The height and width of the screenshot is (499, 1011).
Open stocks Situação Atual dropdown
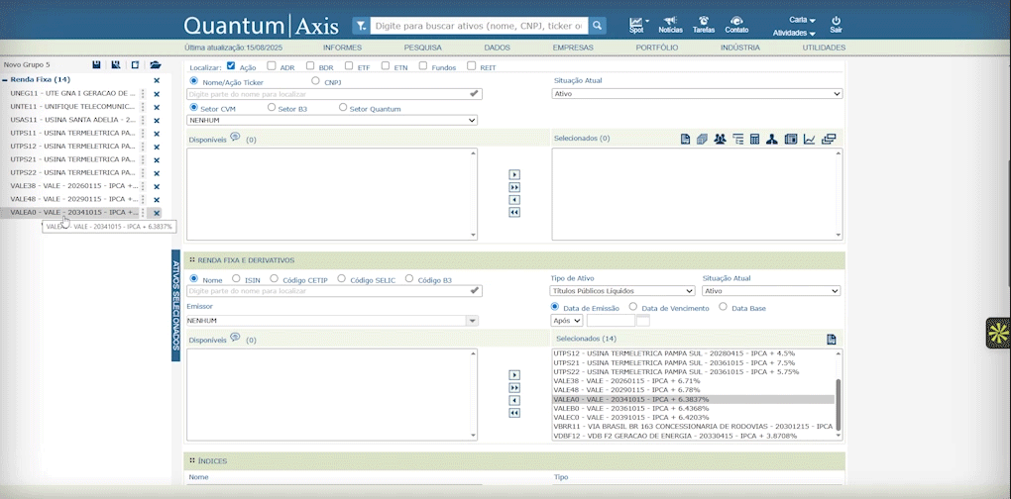[x=697, y=94]
